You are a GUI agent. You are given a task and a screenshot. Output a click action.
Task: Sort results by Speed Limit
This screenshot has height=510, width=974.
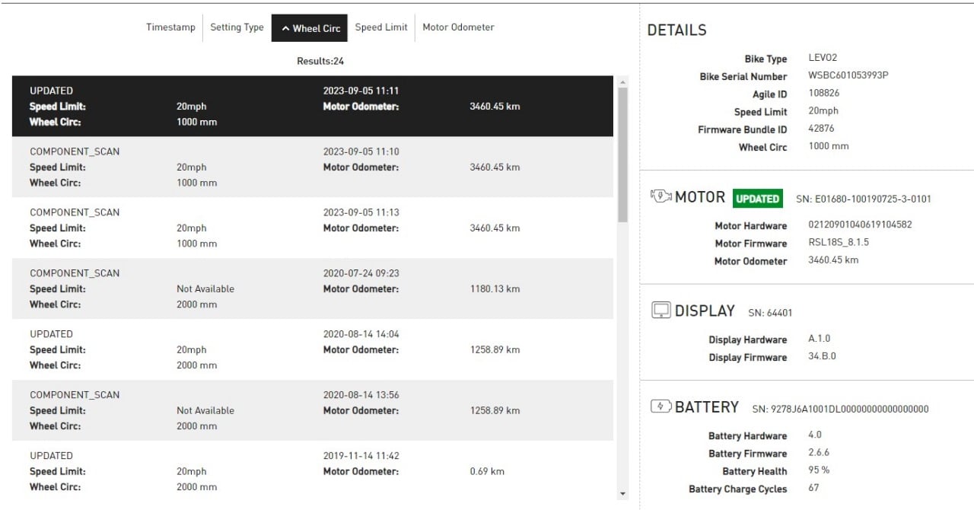(x=381, y=27)
